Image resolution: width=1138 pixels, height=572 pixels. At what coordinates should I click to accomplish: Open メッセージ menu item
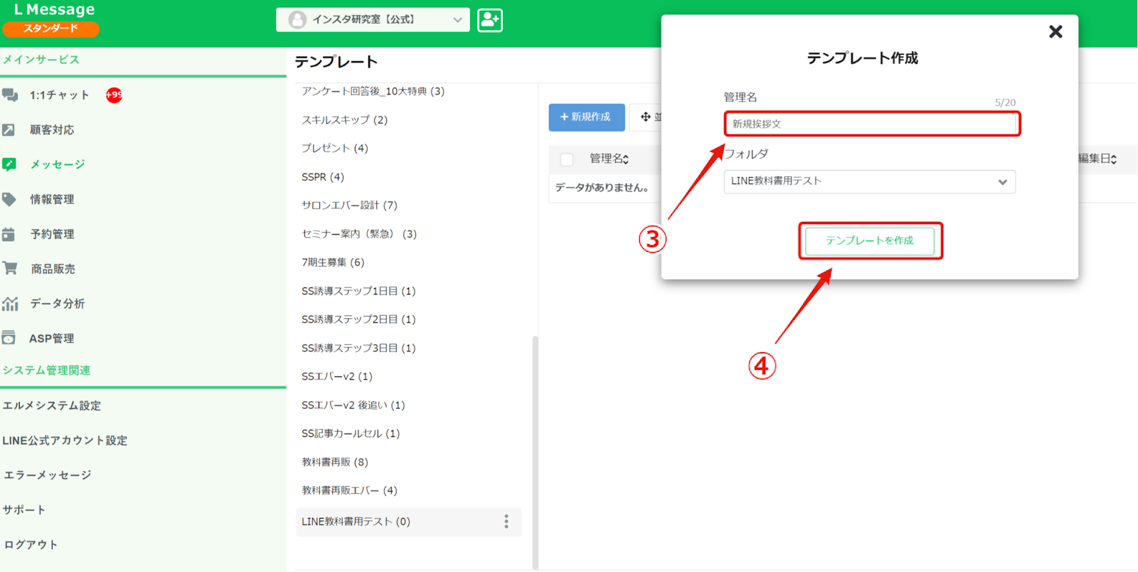(58, 164)
